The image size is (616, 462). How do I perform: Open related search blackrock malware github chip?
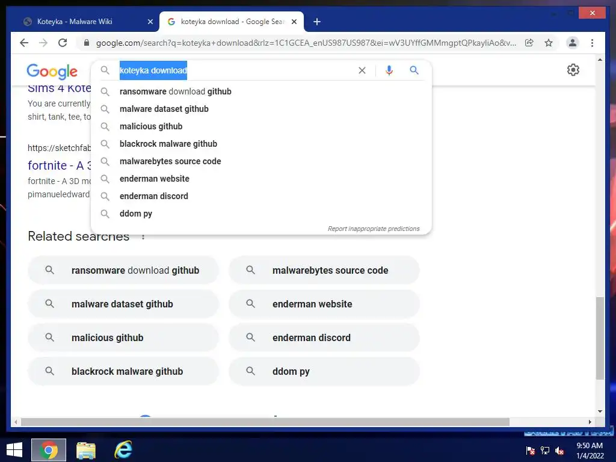click(123, 372)
